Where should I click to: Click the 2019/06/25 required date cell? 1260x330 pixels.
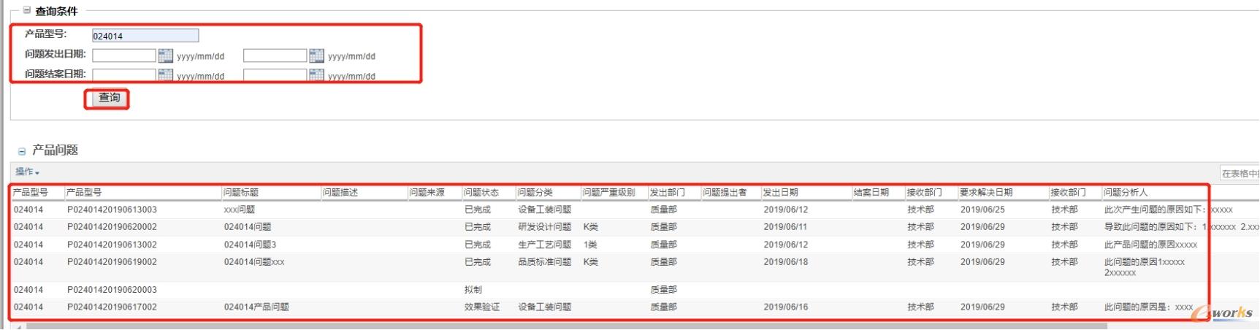tap(982, 210)
